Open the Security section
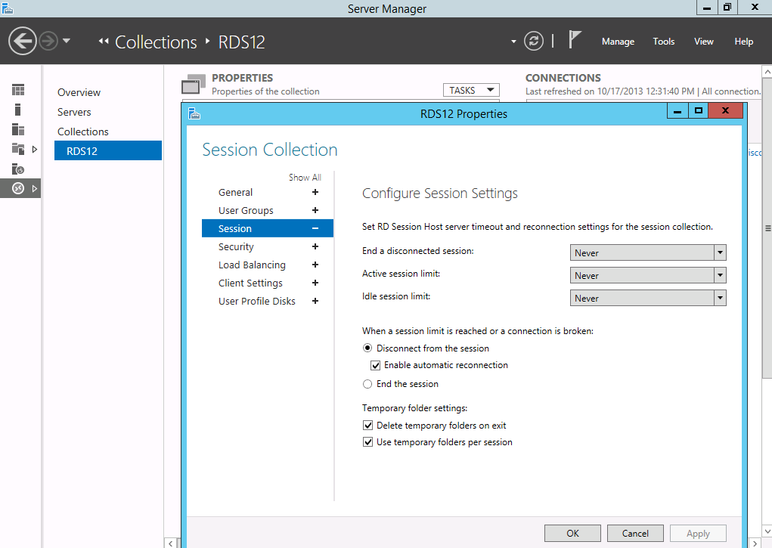 pos(236,247)
